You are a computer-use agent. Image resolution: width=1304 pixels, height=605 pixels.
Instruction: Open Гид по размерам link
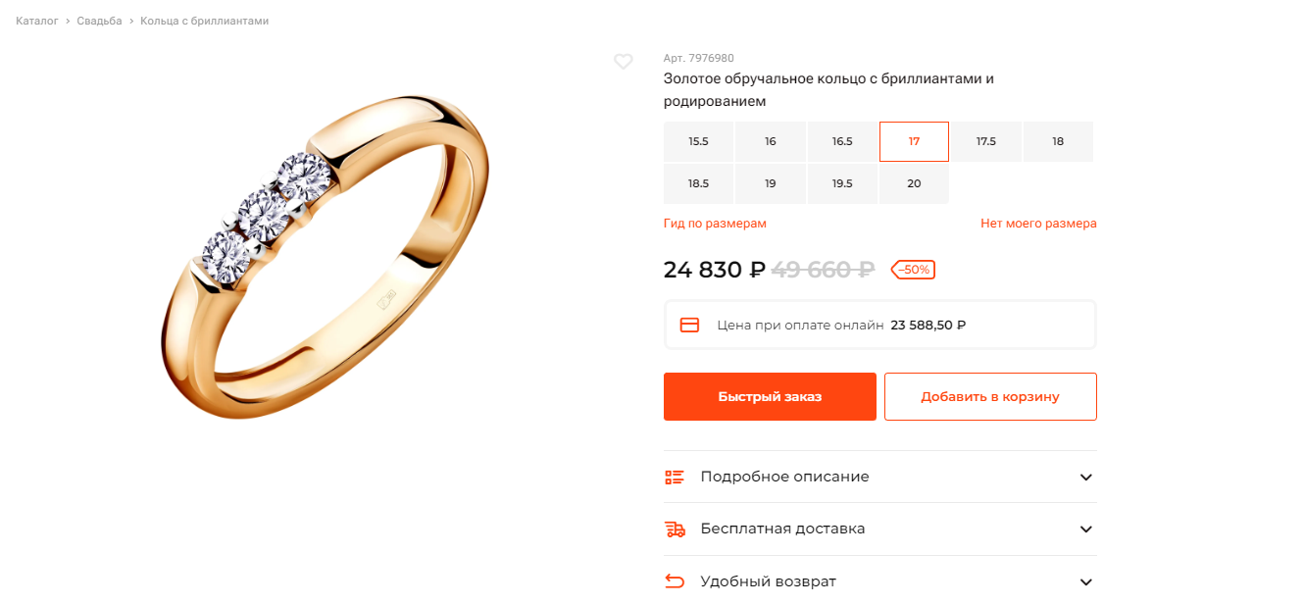(x=715, y=224)
